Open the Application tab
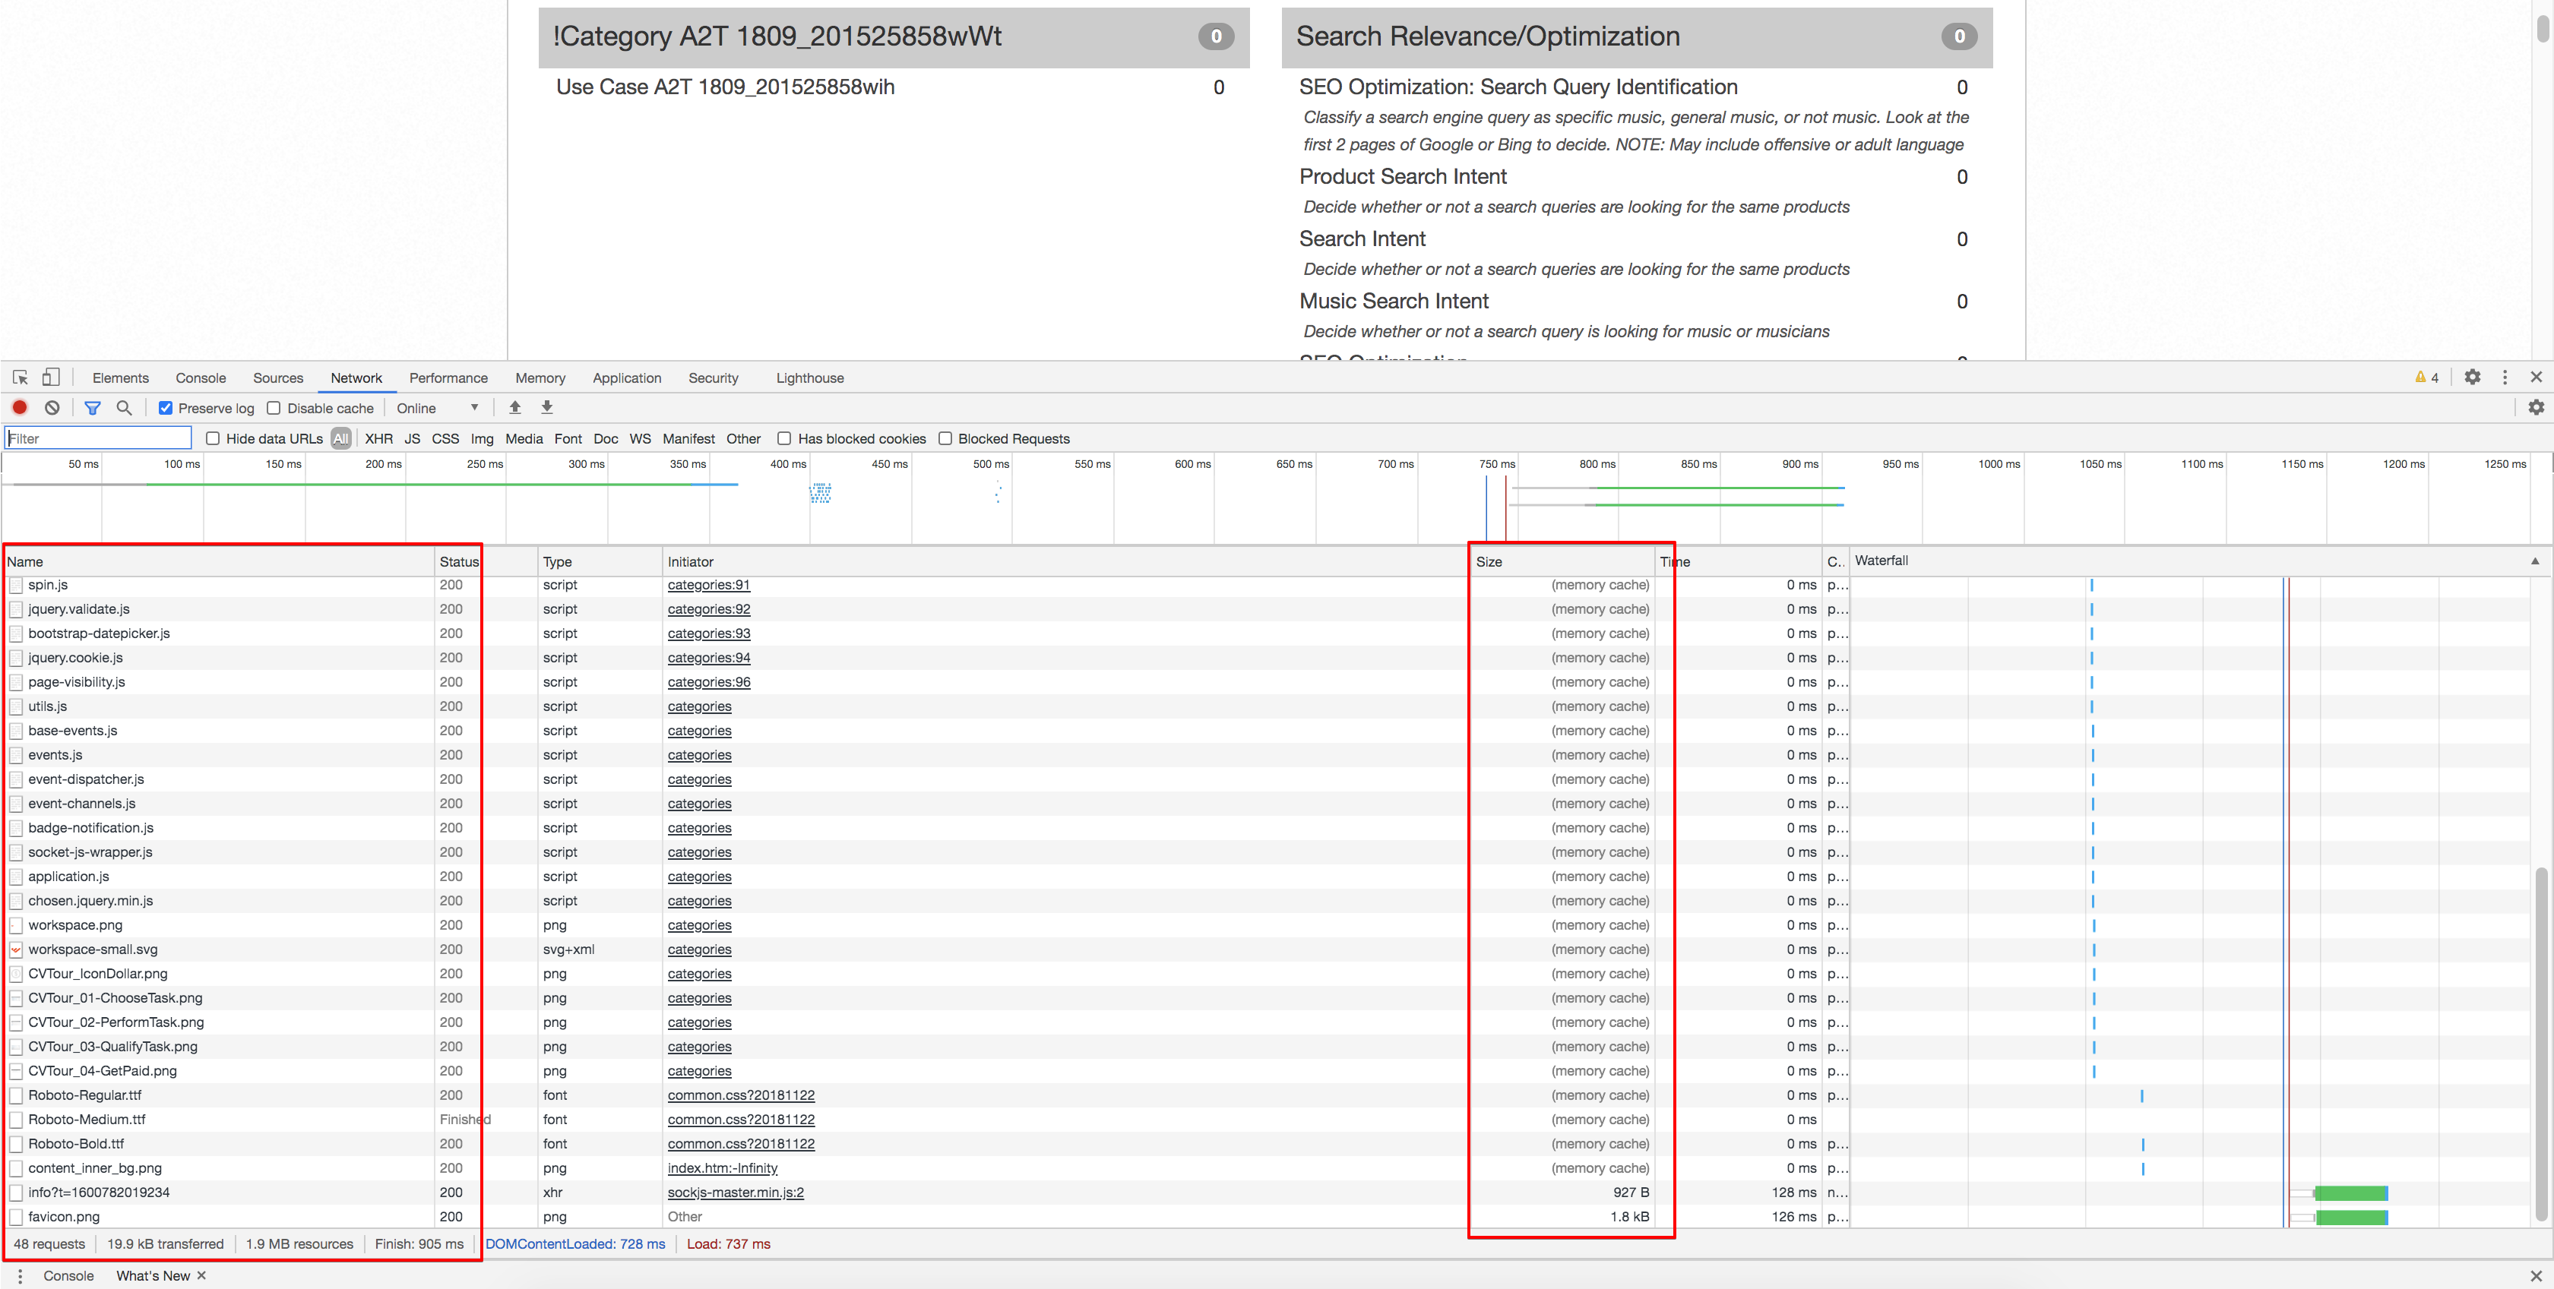 (x=627, y=378)
